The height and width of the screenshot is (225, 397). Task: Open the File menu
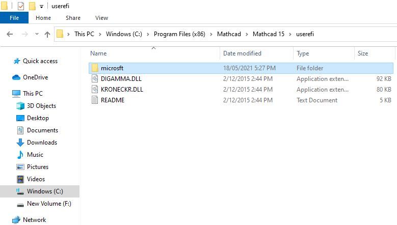click(14, 18)
